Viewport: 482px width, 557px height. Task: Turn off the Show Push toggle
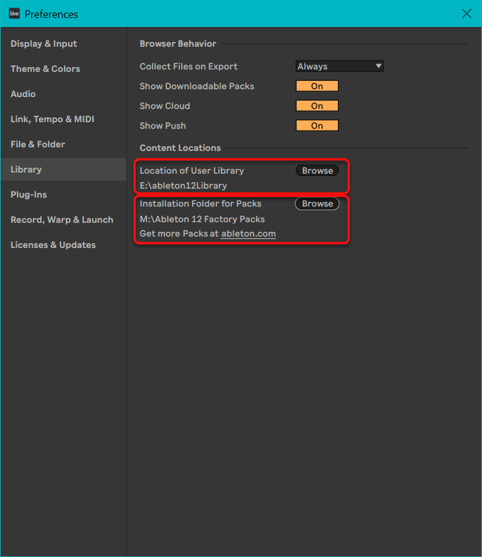317,126
